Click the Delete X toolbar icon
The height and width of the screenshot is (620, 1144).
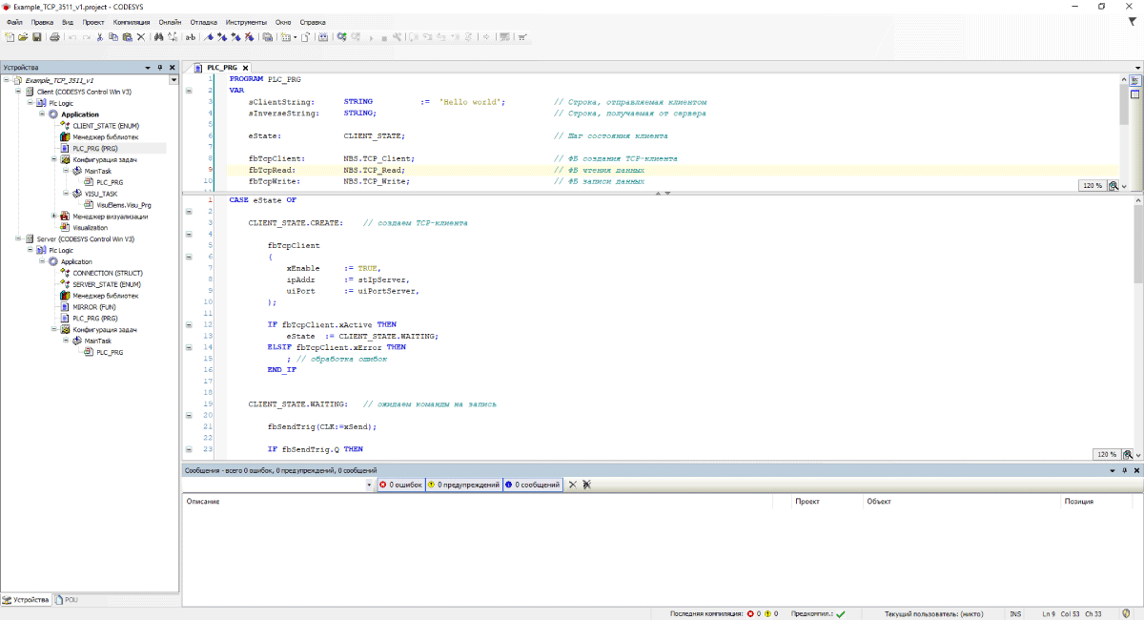click(141, 37)
